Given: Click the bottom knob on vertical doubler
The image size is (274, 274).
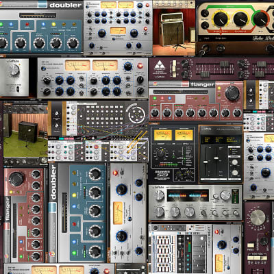Looking at the screenshot, I should (95, 251).
